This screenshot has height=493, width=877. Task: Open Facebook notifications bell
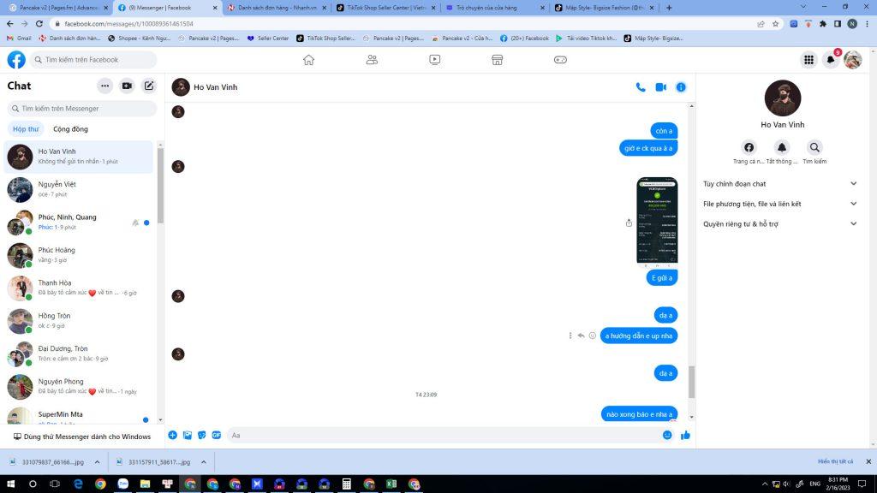coord(830,60)
